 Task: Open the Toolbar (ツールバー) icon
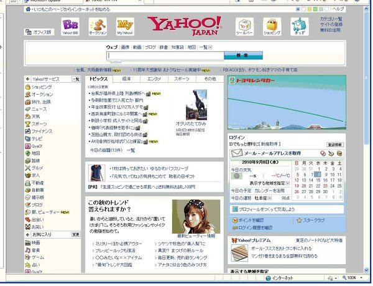click(244, 26)
